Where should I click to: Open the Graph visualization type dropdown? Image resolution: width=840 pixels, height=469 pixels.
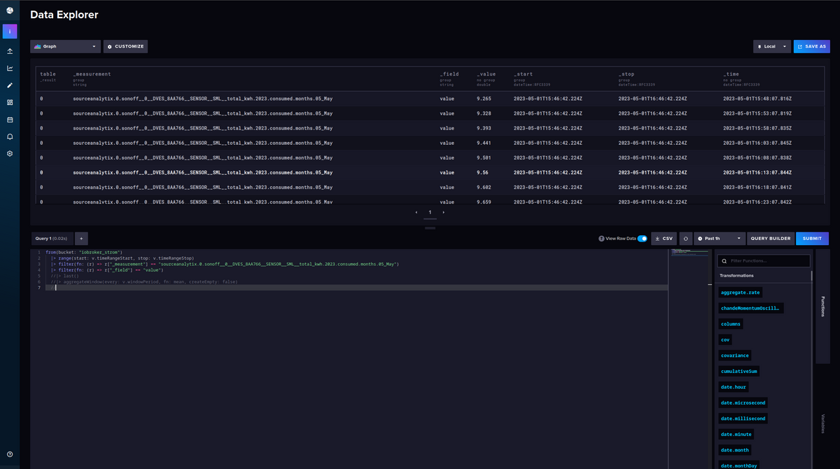click(66, 46)
